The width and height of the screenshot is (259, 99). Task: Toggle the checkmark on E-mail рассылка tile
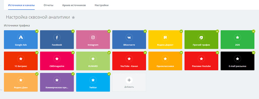point(253,53)
